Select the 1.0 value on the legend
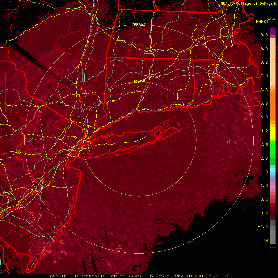Screen dimensions: 278x278 264,186
